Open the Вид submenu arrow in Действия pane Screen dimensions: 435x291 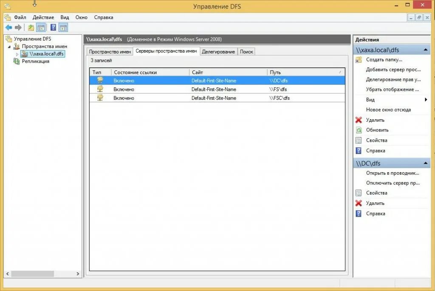(x=426, y=100)
